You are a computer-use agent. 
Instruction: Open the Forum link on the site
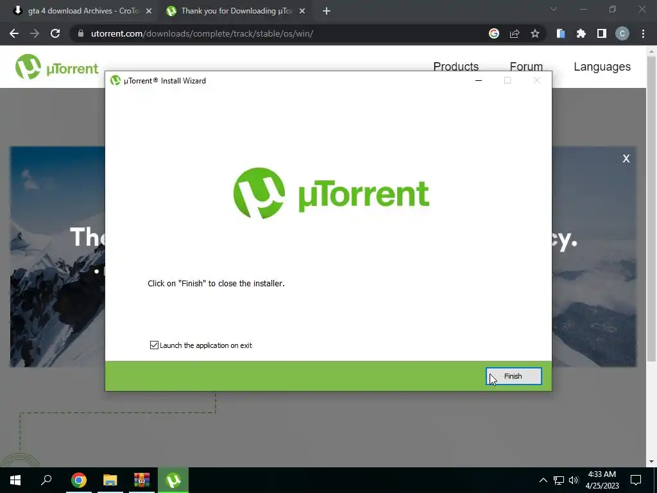pos(526,67)
